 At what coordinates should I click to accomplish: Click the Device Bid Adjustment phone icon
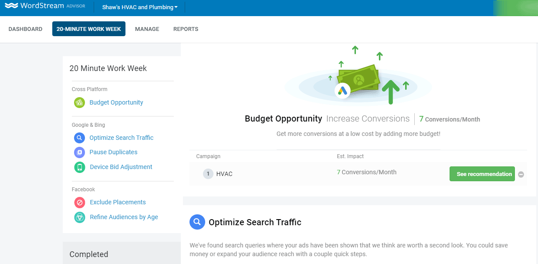point(79,167)
